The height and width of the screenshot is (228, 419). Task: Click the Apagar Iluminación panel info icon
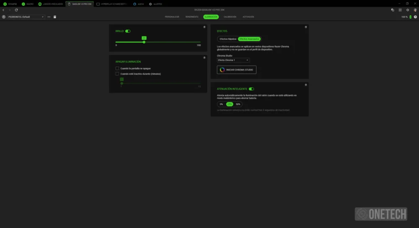(x=204, y=58)
